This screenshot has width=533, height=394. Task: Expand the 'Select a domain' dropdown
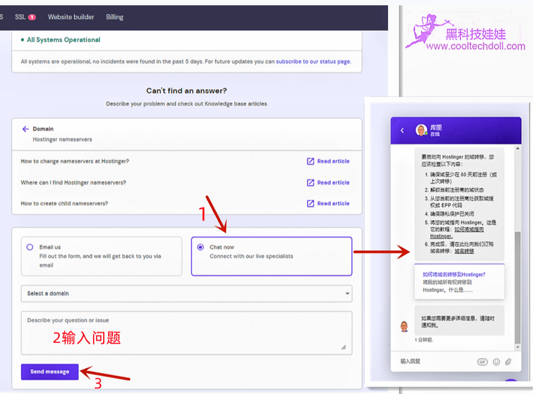pos(186,294)
